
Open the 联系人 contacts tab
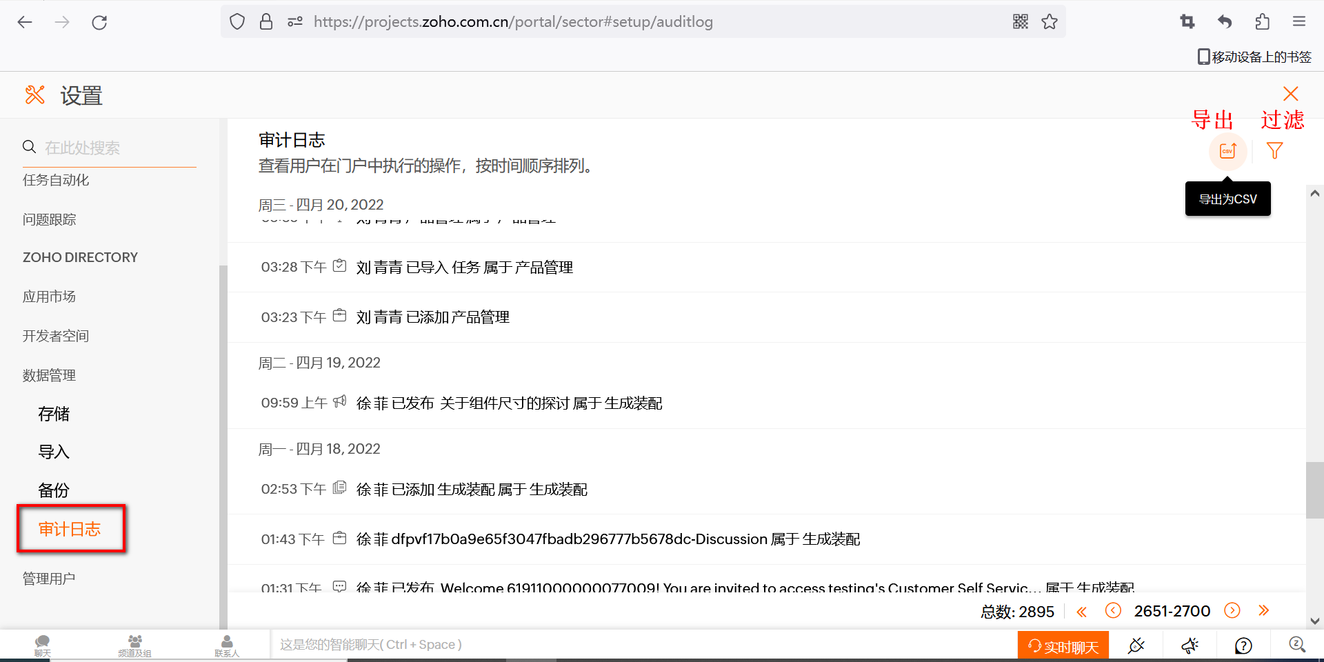(x=227, y=645)
